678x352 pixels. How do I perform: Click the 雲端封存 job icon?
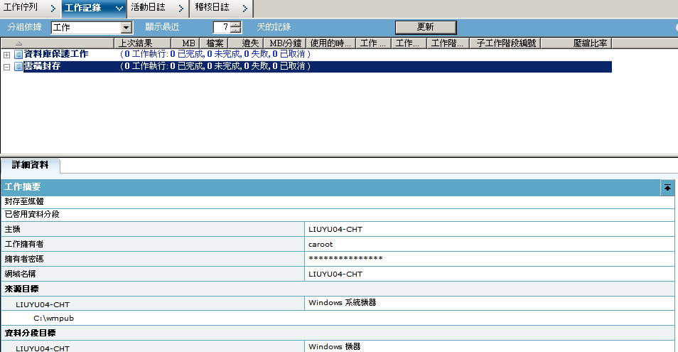point(18,67)
